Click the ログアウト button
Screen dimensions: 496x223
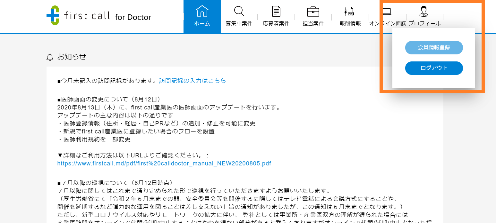[434, 68]
